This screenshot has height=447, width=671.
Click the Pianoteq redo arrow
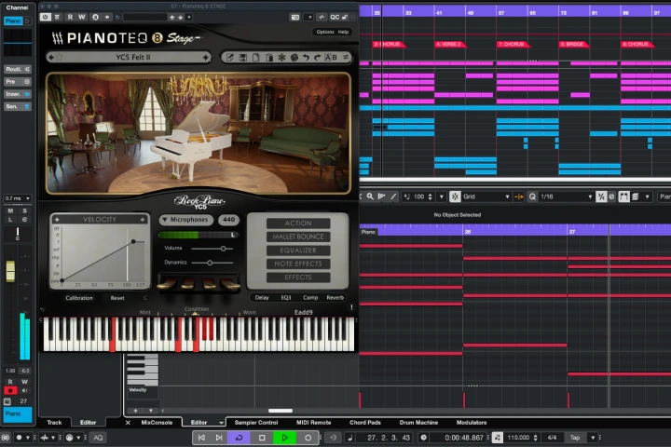point(318,58)
